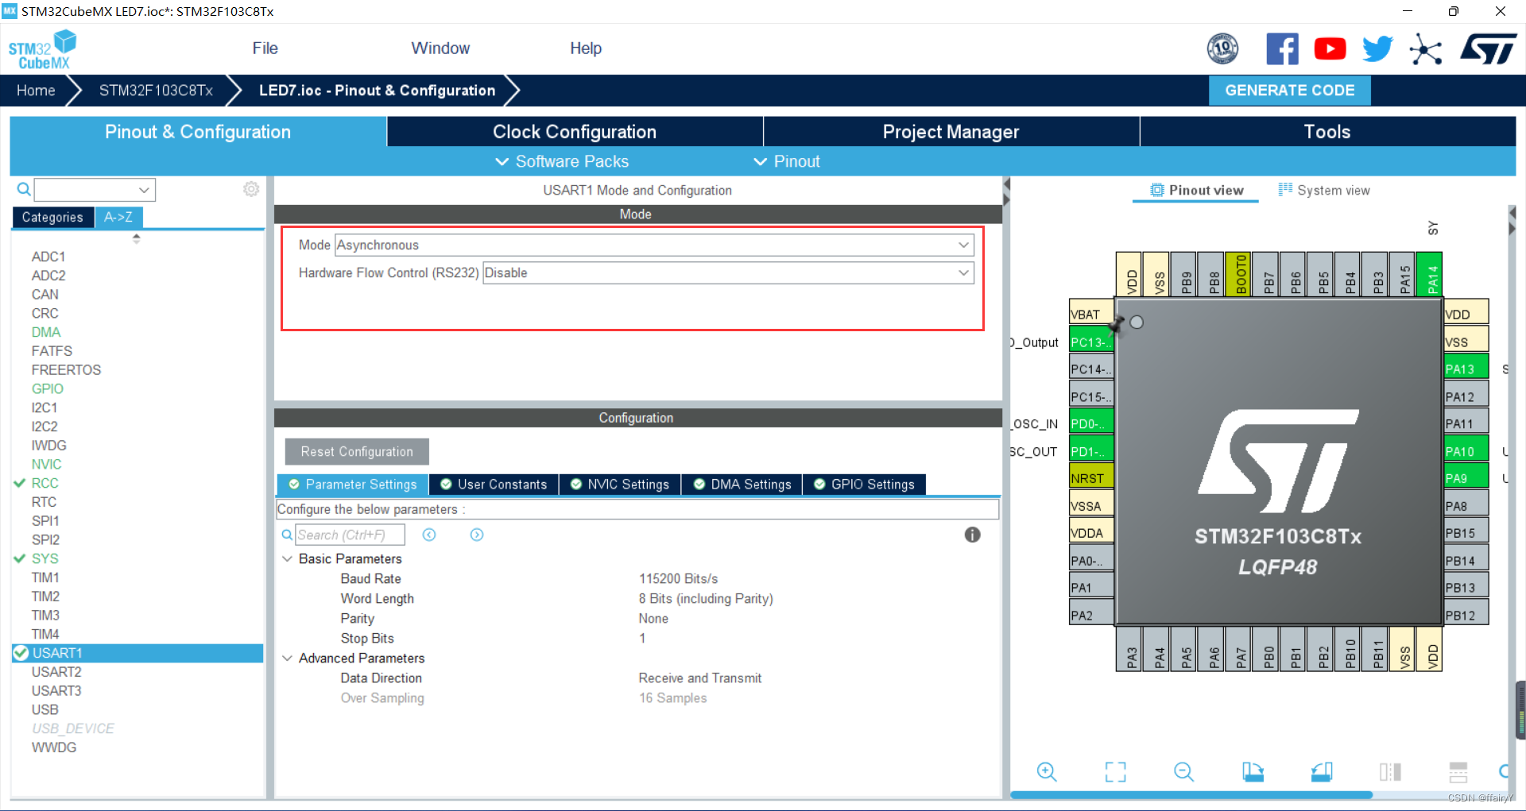Switch to System view

pyautogui.click(x=1324, y=190)
